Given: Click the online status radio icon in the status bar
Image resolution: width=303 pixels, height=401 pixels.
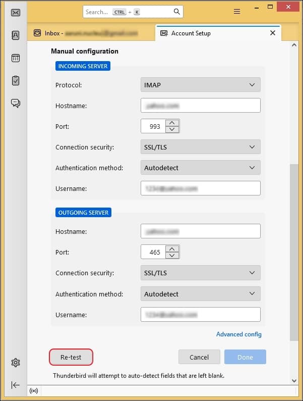Looking at the screenshot, I should tap(34, 390).
